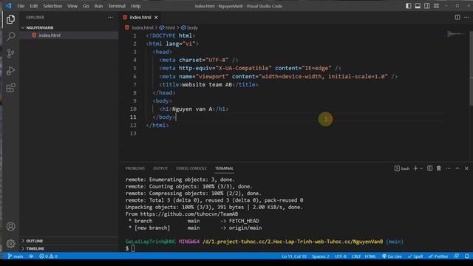Image resolution: width=473 pixels, height=266 pixels.
Task: Open the Explorer view in activity bar
Action: 10,19
